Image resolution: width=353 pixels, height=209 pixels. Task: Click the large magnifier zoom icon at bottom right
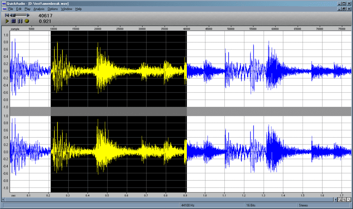[x=340, y=200]
